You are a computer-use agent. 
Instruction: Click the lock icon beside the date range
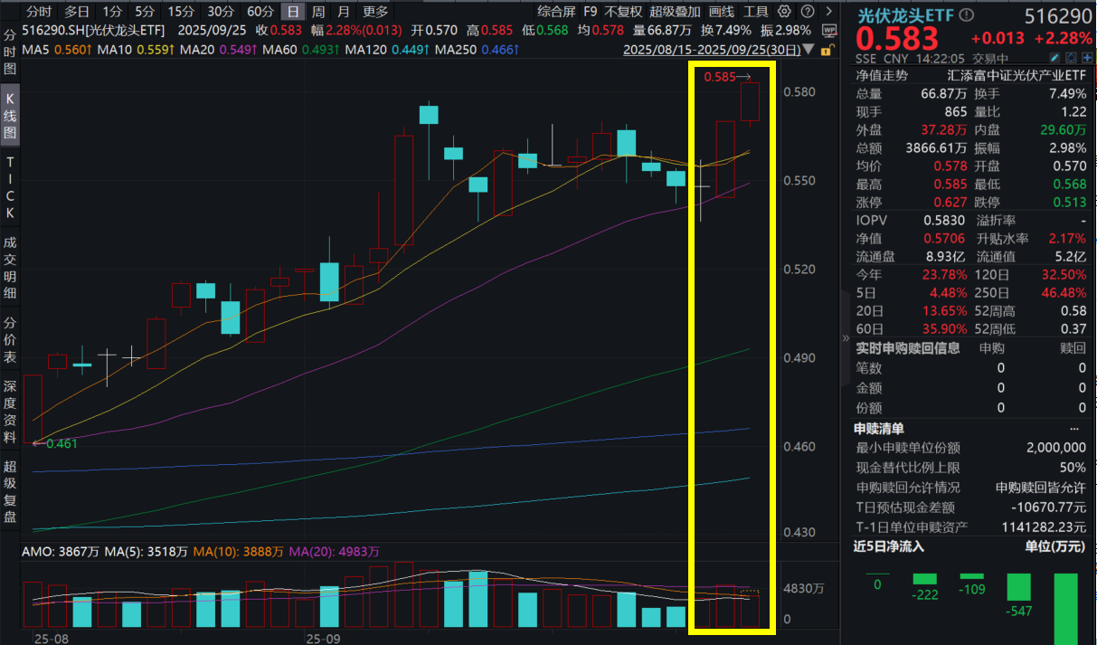coord(826,50)
